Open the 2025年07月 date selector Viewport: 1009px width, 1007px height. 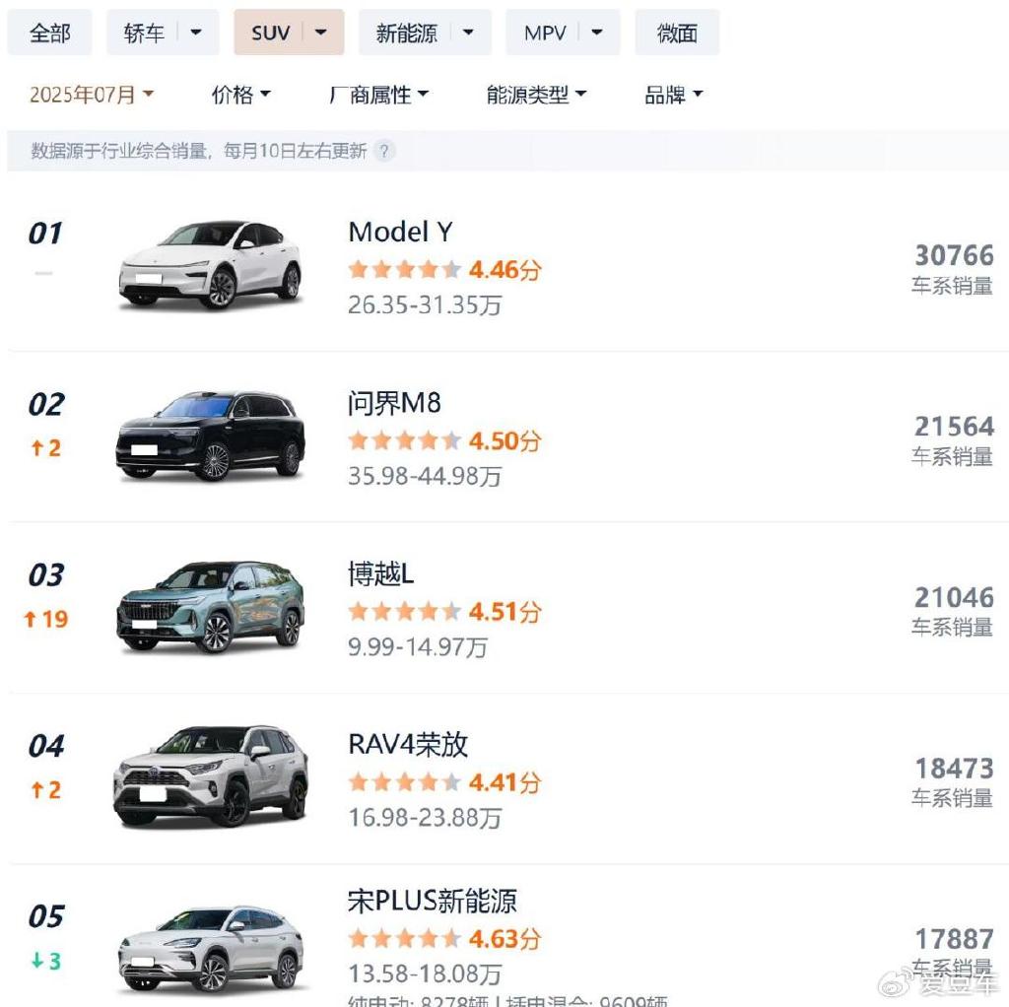(92, 95)
